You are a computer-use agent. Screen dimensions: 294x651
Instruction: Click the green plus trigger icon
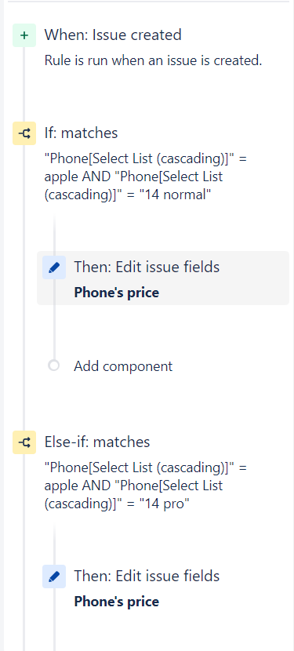click(x=24, y=35)
